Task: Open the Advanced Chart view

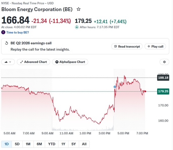Action: (34, 62)
